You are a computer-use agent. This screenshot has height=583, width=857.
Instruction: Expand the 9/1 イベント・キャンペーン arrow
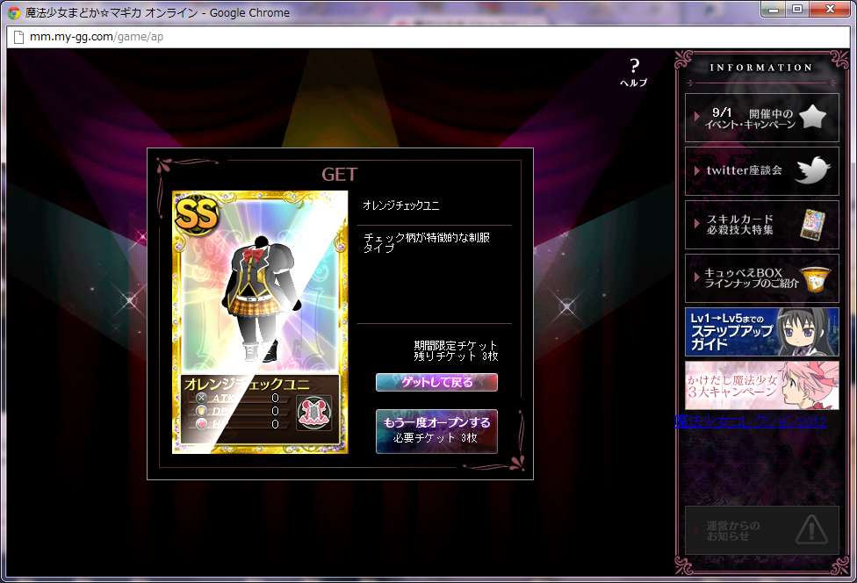(697, 117)
